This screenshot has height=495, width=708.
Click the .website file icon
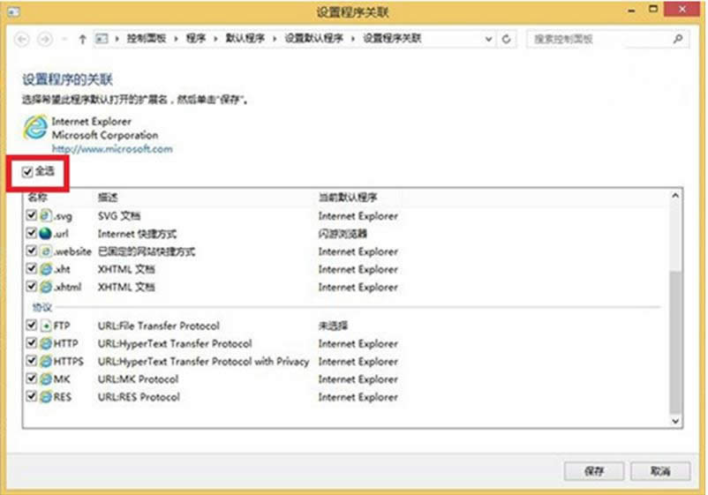(46, 251)
